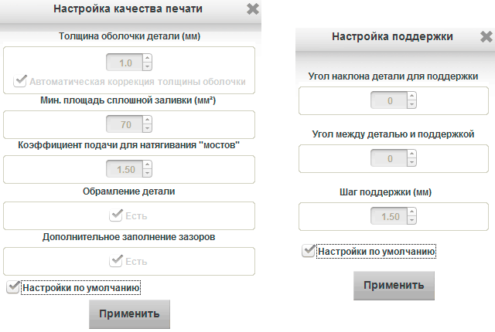Apply the support settings
This screenshot has height=332, width=495.
[394, 285]
